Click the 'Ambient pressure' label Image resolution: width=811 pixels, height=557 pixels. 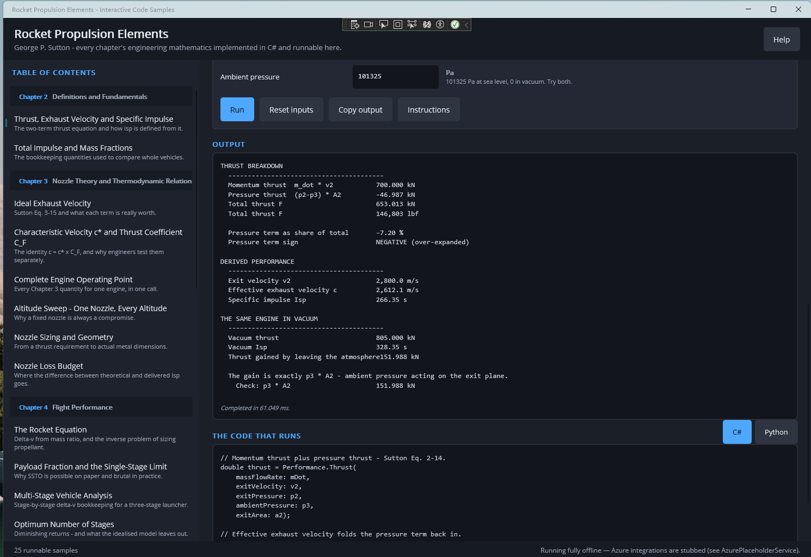(250, 77)
